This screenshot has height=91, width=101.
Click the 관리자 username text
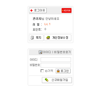click(37, 19)
